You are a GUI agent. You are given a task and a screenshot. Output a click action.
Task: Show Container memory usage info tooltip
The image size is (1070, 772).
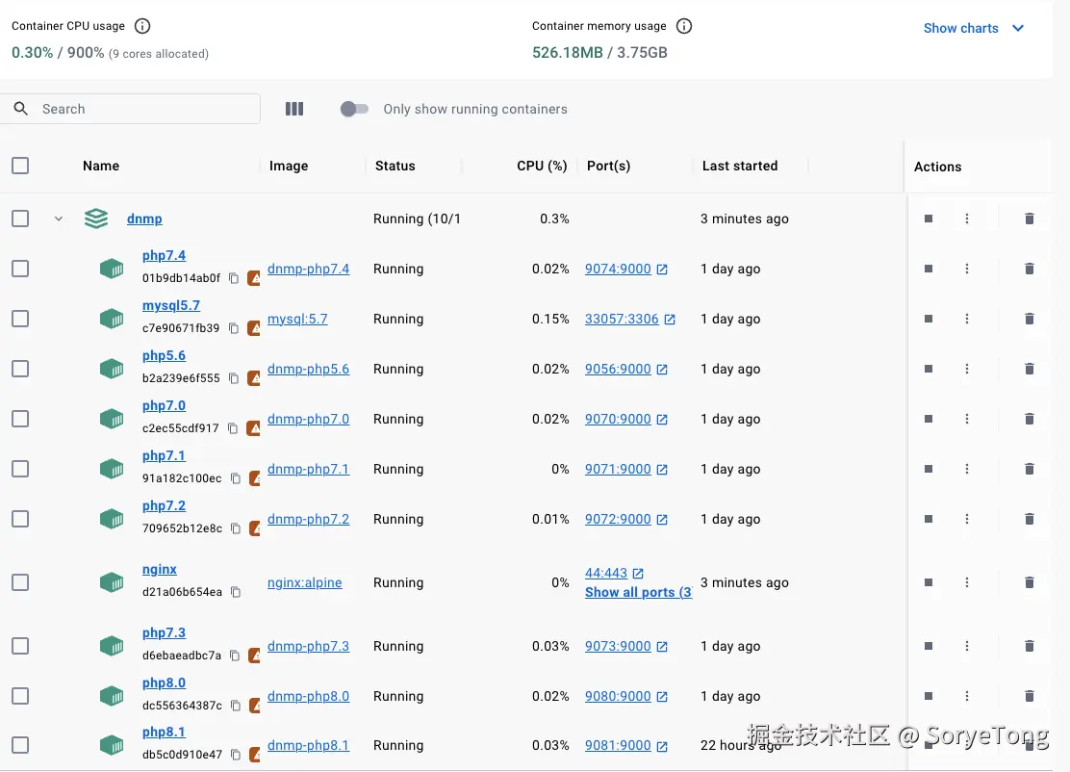(x=684, y=26)
